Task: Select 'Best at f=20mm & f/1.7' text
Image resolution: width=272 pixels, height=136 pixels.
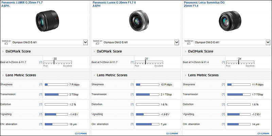Action: (x=104, y=62)
